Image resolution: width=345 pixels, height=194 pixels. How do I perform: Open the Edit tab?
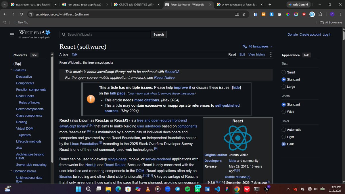242,55
